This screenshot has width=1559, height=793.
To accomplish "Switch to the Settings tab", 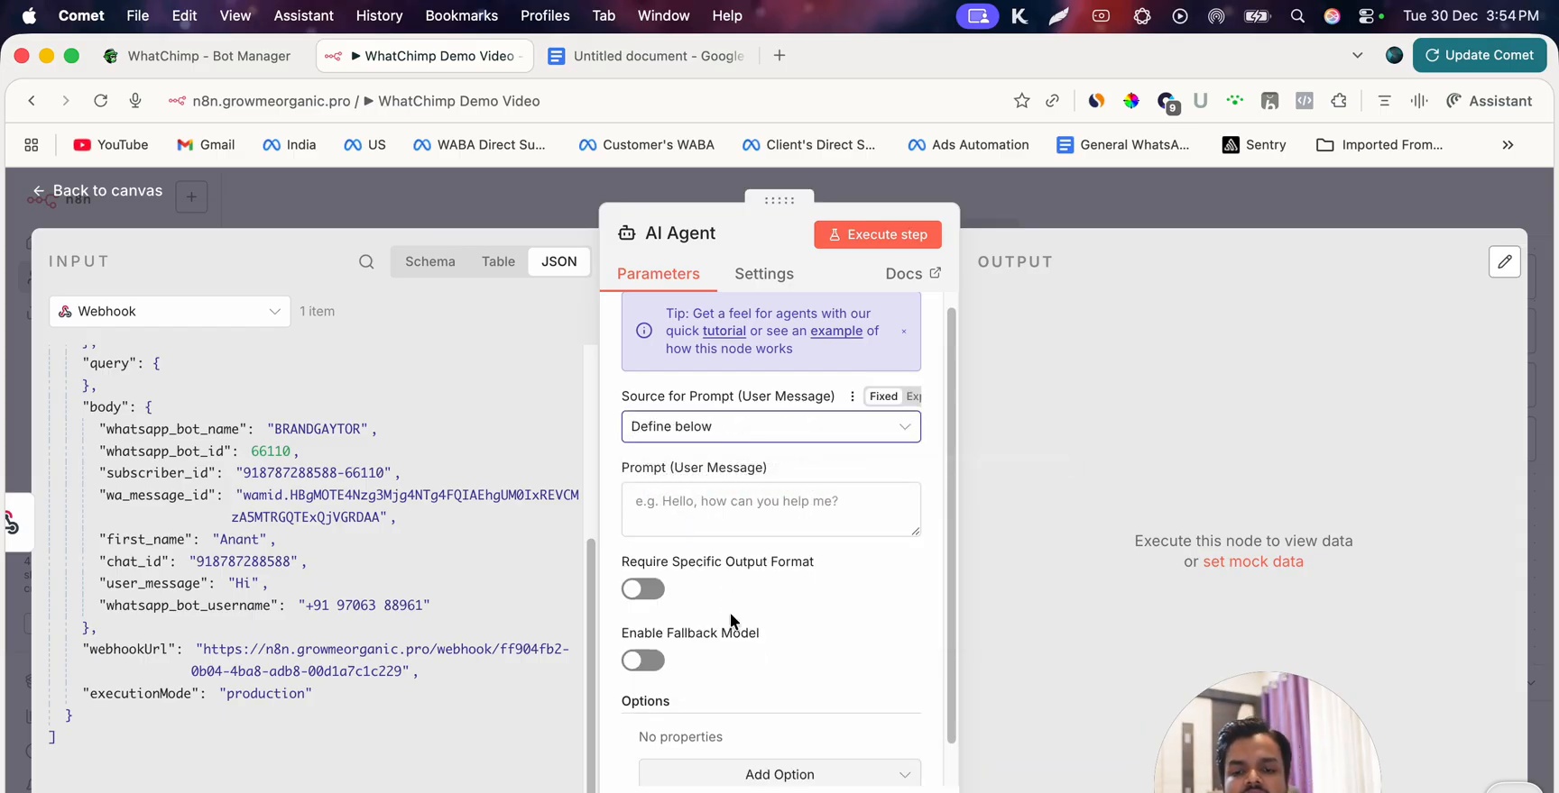I will [x=764, y=274].
